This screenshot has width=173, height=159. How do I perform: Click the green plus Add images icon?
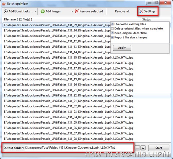[43, 11]
